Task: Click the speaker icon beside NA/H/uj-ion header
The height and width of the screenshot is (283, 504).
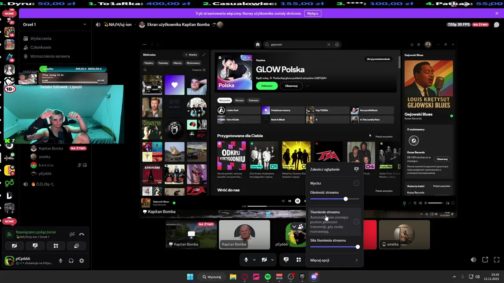Action: point(98,24)
